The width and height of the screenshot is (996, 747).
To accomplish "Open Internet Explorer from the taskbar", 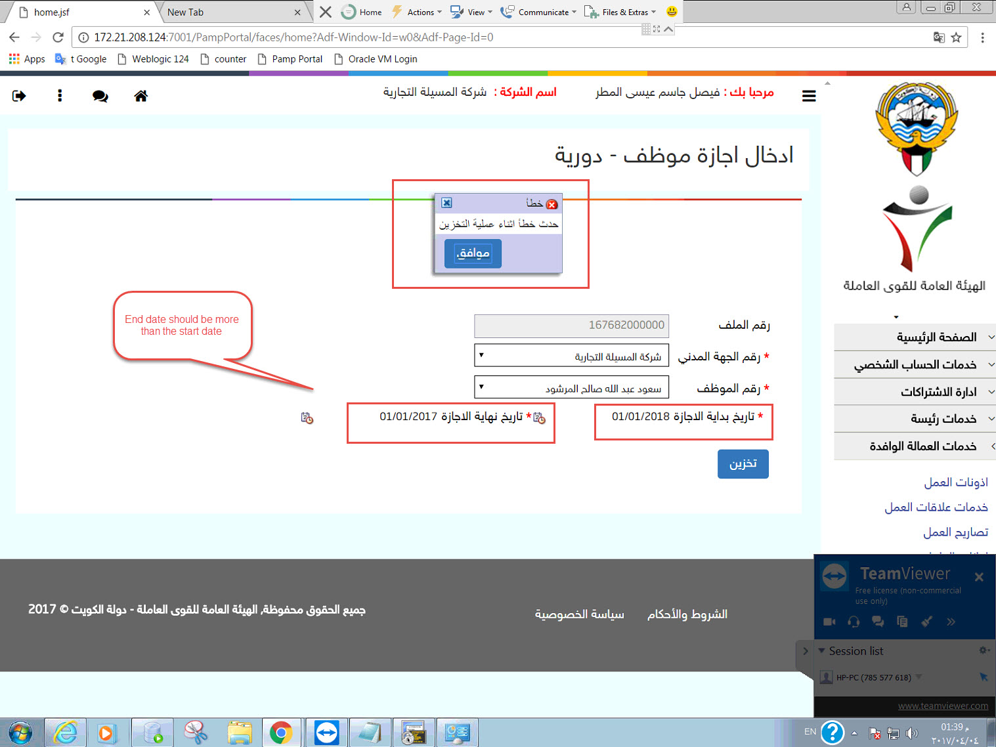I will coord(65,732).
